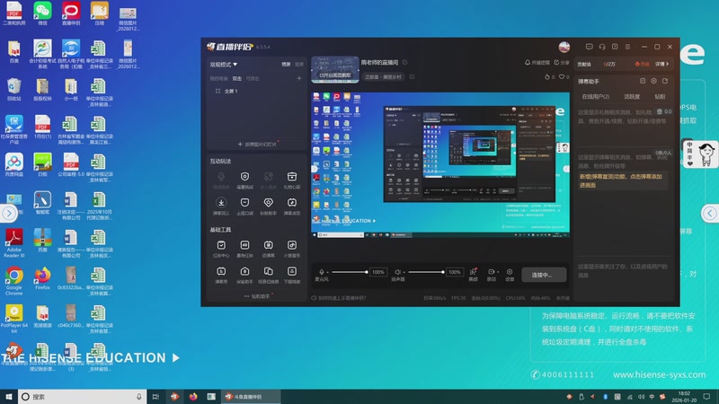Mute the 麦克风 microphone icon
The height and width of the screenshot is (404, 719).
[322, 272]
